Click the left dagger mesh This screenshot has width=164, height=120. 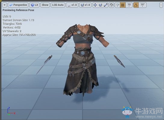(x=44, y=64)
